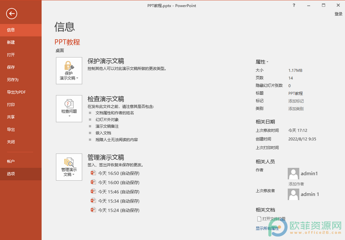345x240 pixels.
Task: Click the red PPT教程 document title
Action: pos(67,42)
